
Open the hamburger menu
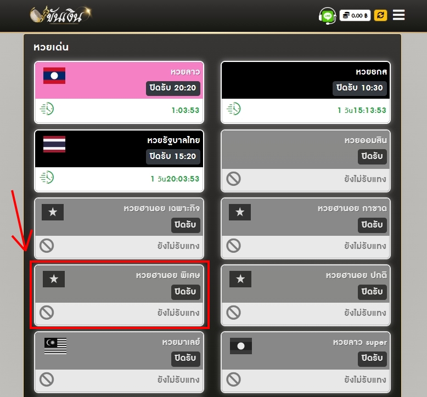coord(398,15)
